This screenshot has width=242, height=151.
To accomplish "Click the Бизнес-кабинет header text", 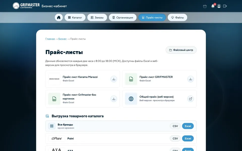I will [54, 6].
